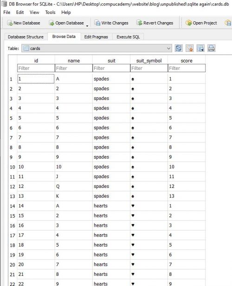Screen dimensions: 232x286
Task: Open the Help menu
Action: click(66, 12)
